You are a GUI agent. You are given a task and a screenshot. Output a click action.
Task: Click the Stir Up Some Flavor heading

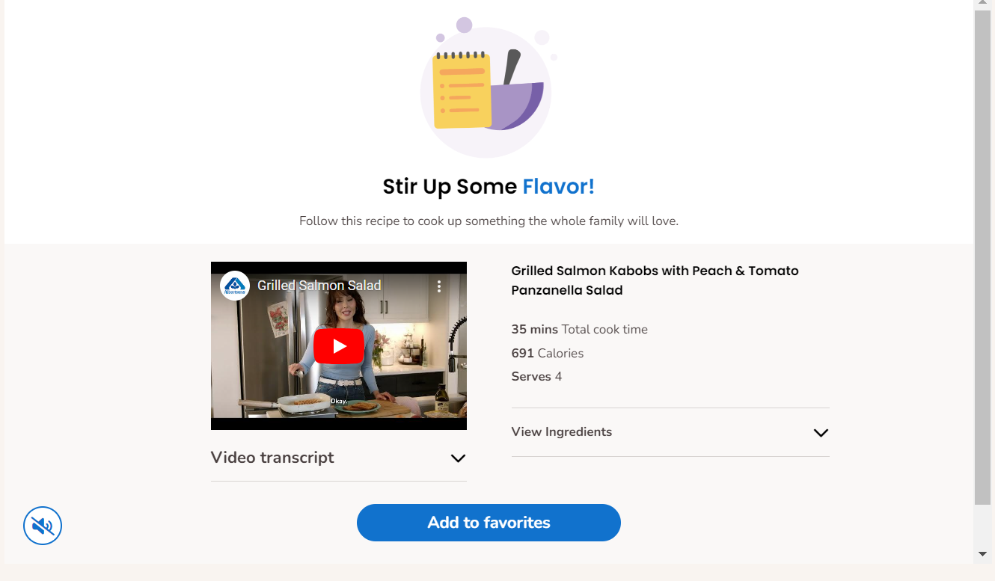tap(489, 186)
